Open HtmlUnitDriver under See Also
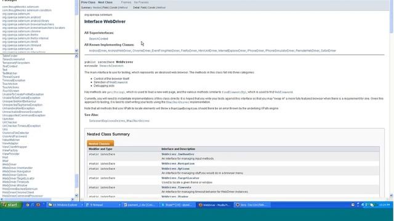Image resolution: width=394 pixels, height=221 pixels. 138,121
